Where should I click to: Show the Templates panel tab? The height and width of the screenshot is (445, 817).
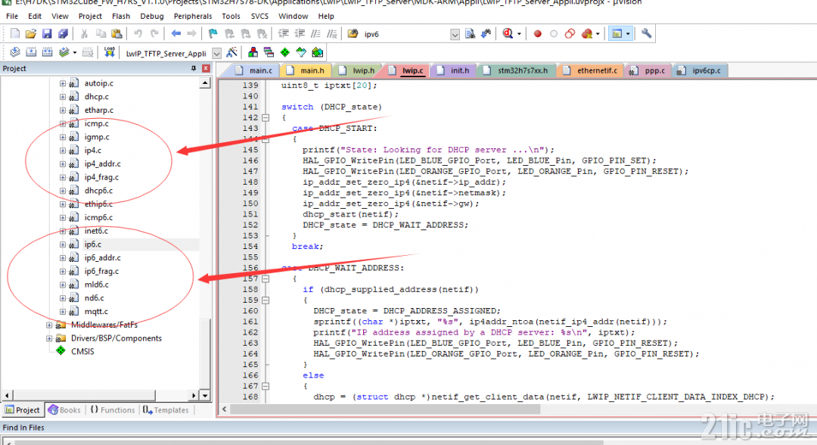coord(166,410)
